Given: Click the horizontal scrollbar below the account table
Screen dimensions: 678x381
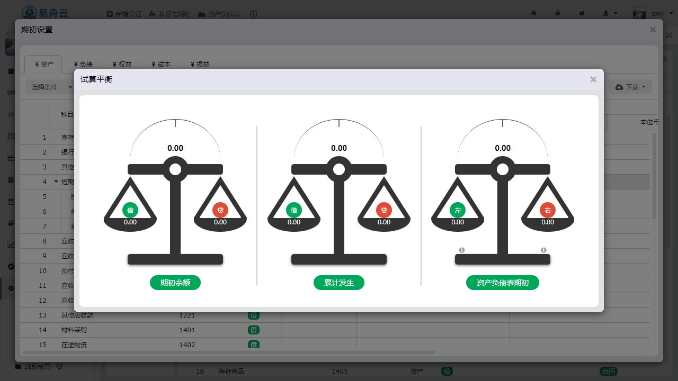Looking at the screenshot, I should click(x=228, y=352).
